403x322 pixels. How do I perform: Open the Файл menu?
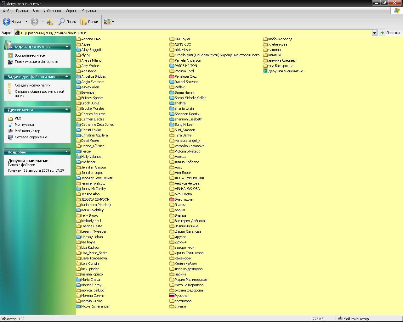point(7,11)
